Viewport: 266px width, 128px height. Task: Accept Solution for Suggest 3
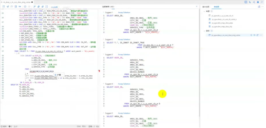pos(124,54)
